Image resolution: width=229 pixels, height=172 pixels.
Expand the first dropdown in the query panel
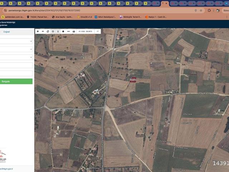(x=16, y=41)
